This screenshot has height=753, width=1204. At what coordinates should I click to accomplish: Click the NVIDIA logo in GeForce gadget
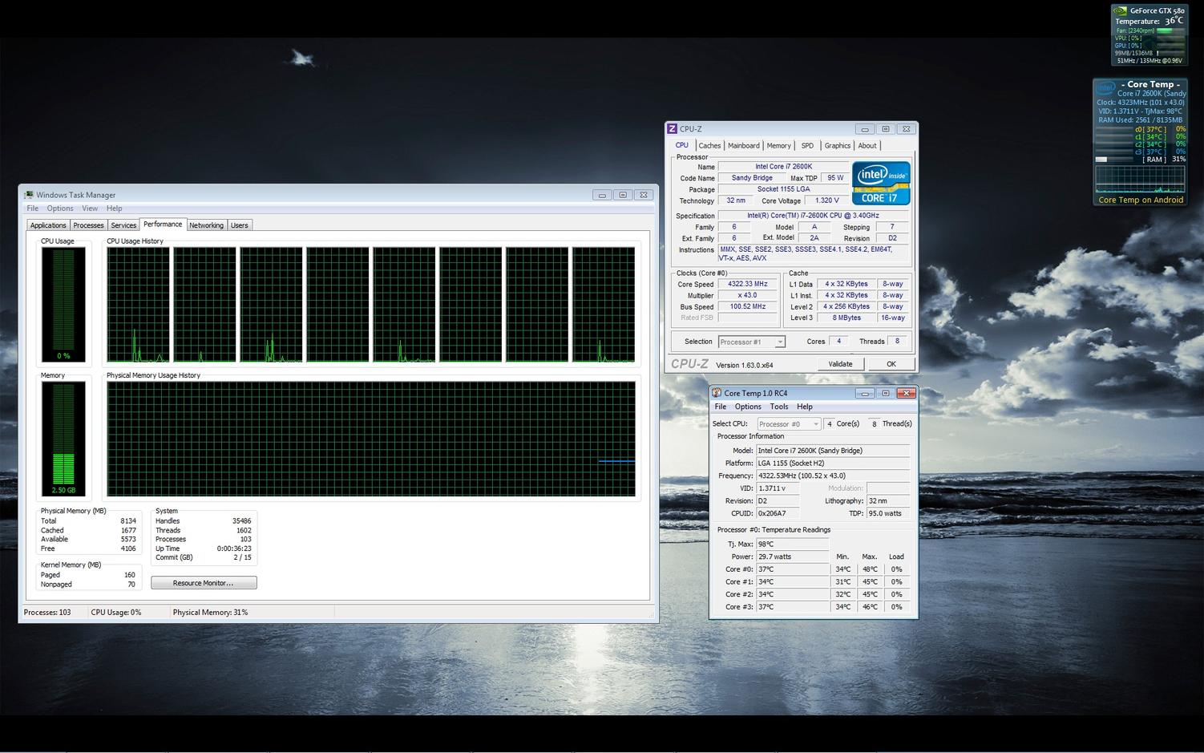[x=1121, y=10]
